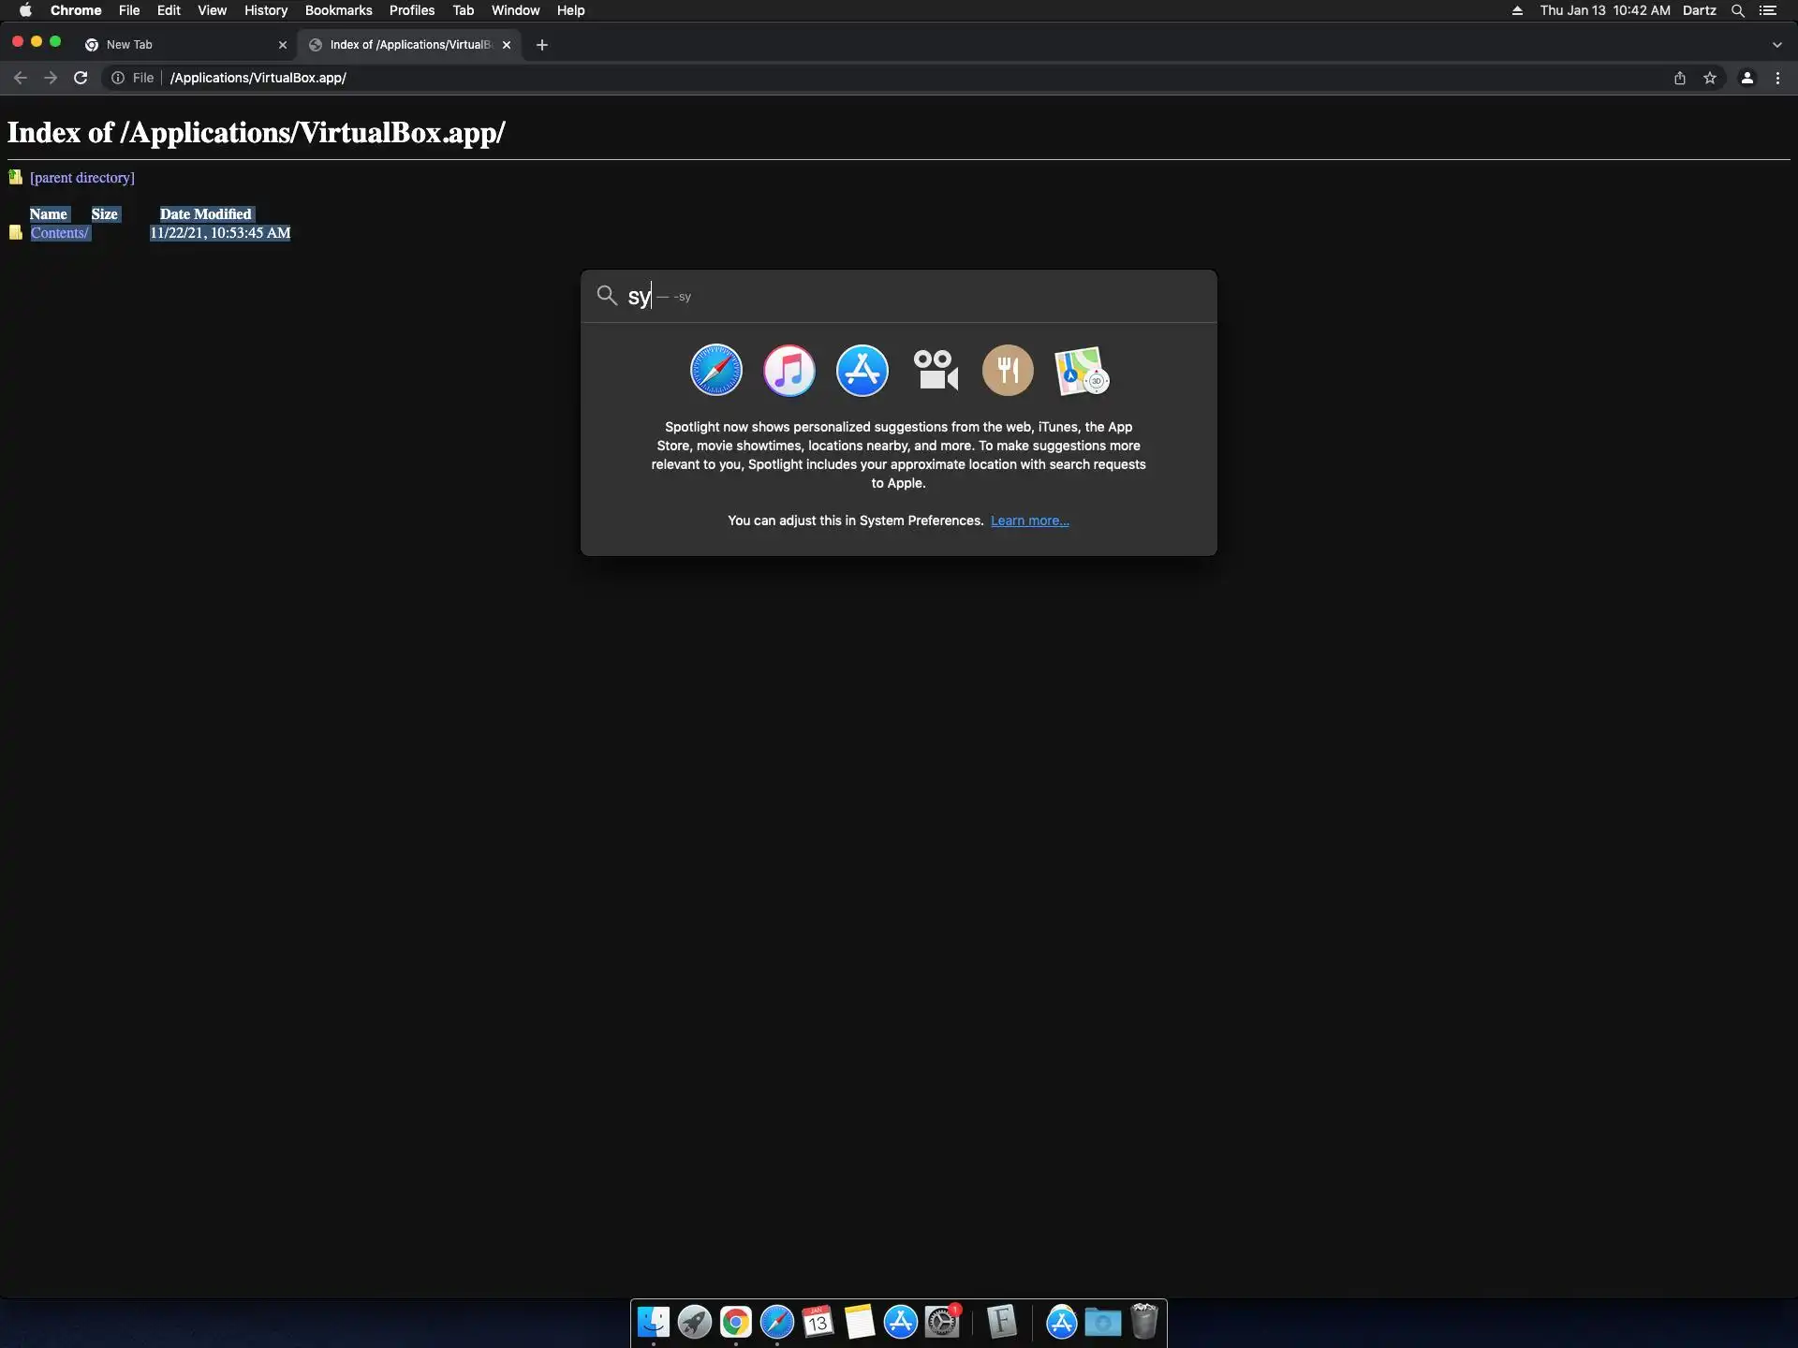Open a new tab with the plus button
1798x1348 pixels.
(541, 45)
